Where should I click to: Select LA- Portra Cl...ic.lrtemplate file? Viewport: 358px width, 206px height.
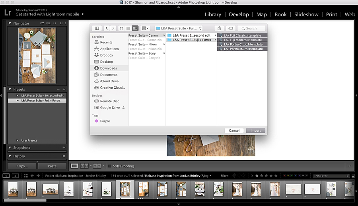pos(242,44)
